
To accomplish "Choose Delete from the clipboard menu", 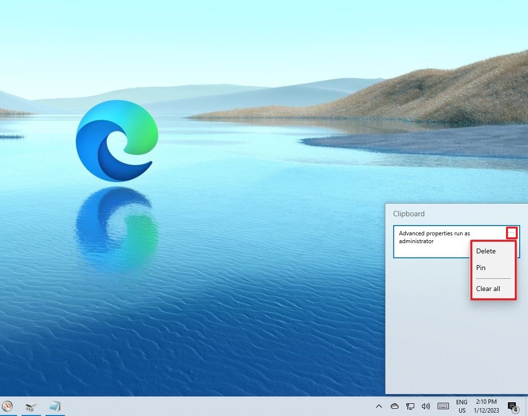I will (x=493, y=251).
